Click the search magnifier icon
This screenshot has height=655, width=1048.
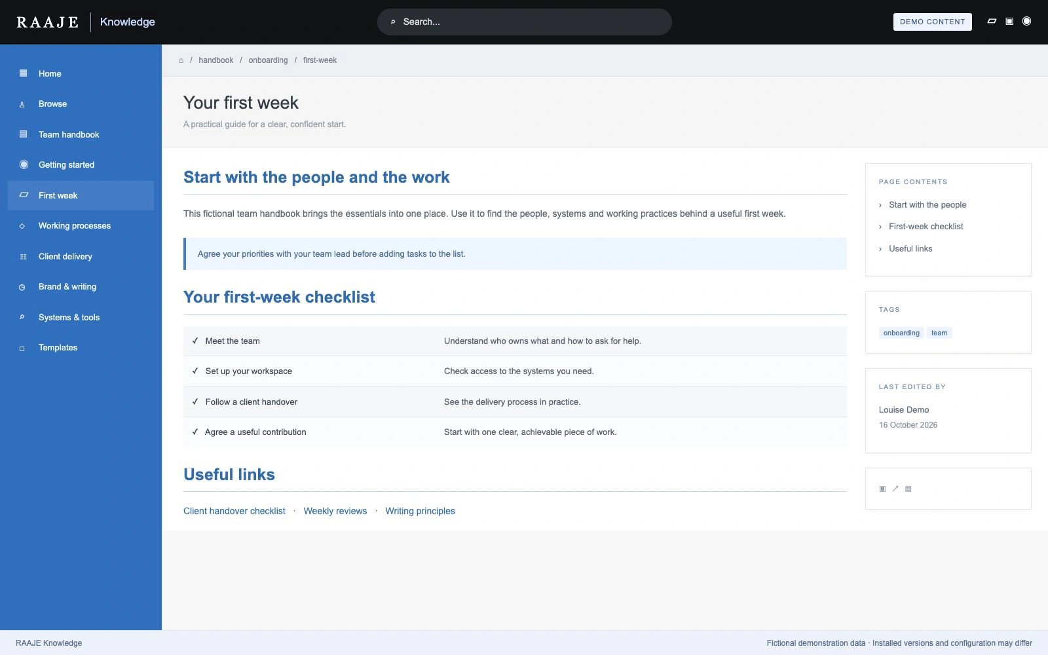pyautogui.click(x=393, y=22)
